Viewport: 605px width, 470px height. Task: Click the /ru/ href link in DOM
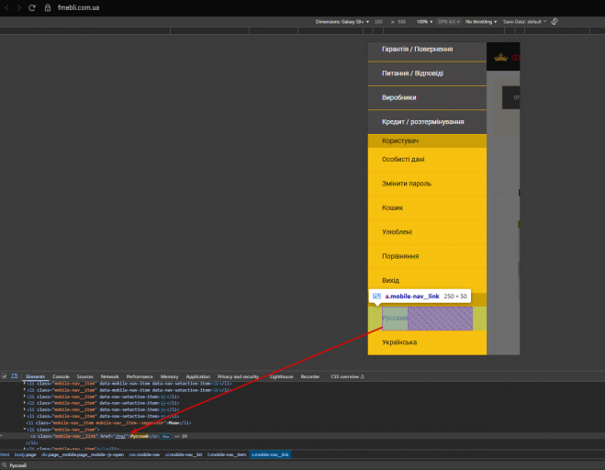[121, 436]
